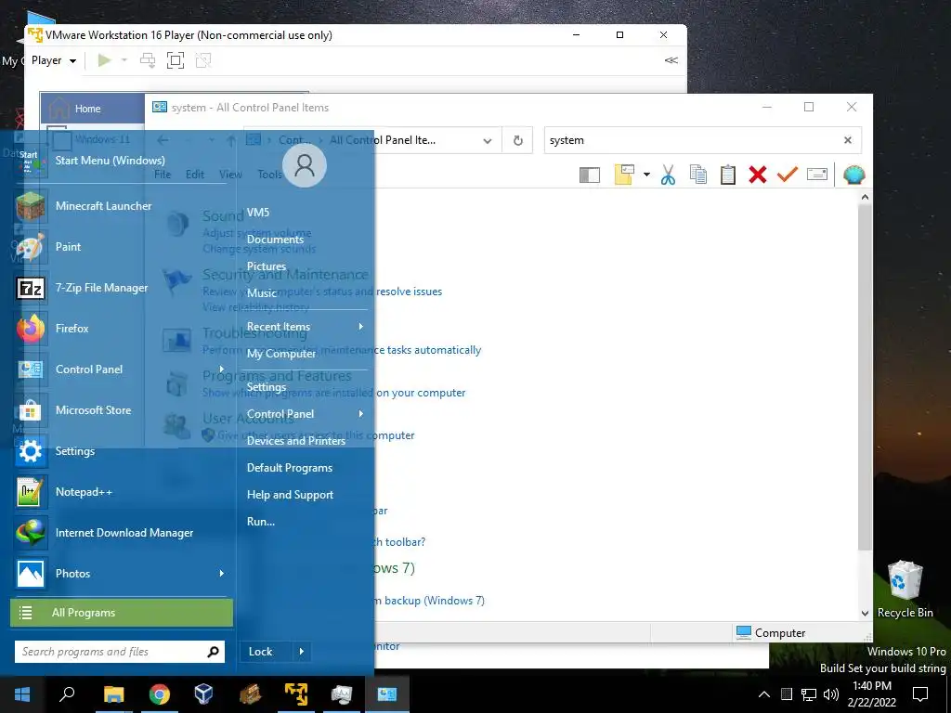Click the Paste clipboard toolbar icon

pyautogui.click(x=728, y=175)
